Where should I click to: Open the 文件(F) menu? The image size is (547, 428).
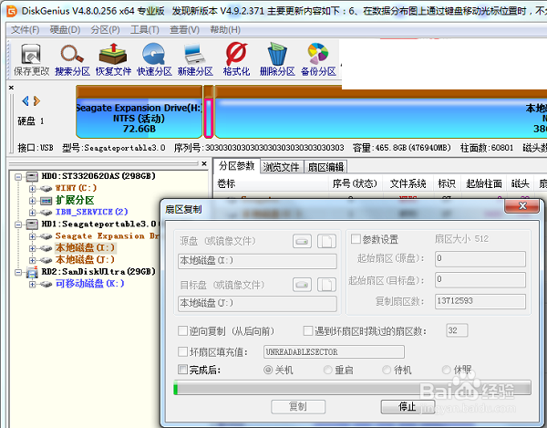[26, 30]
